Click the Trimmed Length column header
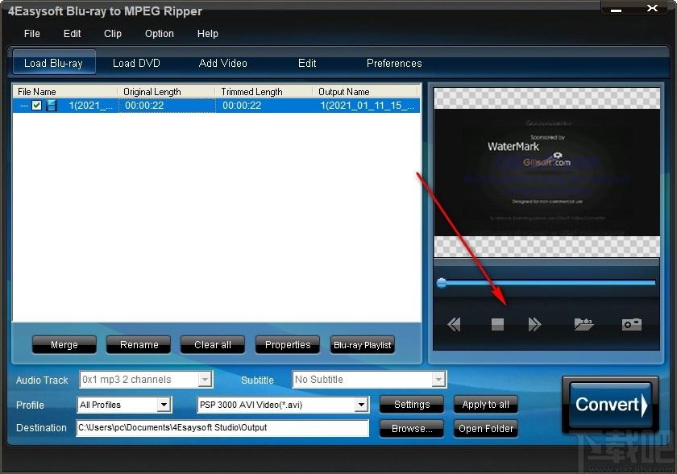 264,92
